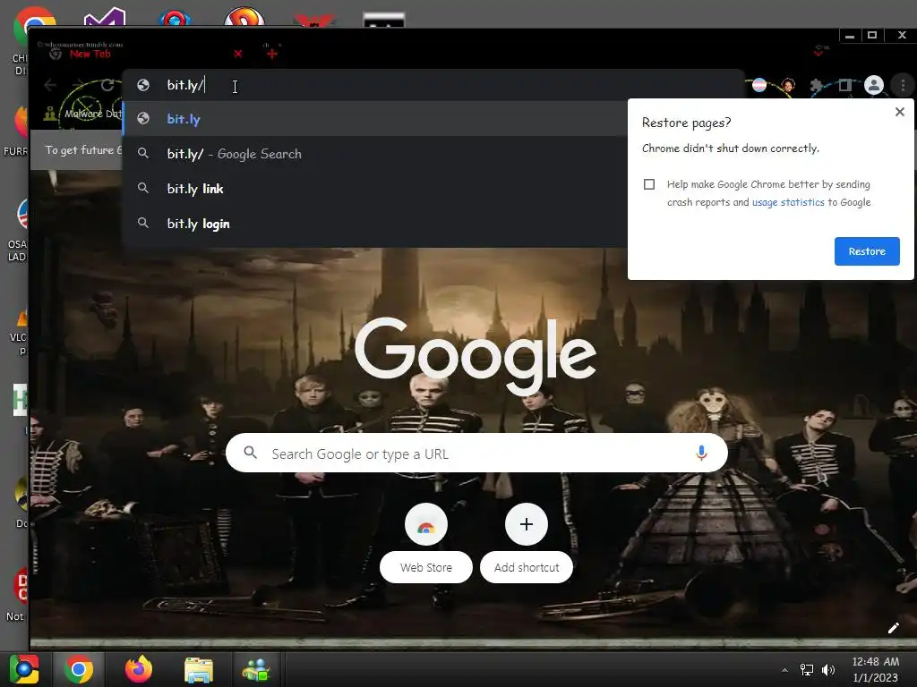Open the two-people app in taskbar
The height and width of the screenshot is (687, 917).
point(255,669)
